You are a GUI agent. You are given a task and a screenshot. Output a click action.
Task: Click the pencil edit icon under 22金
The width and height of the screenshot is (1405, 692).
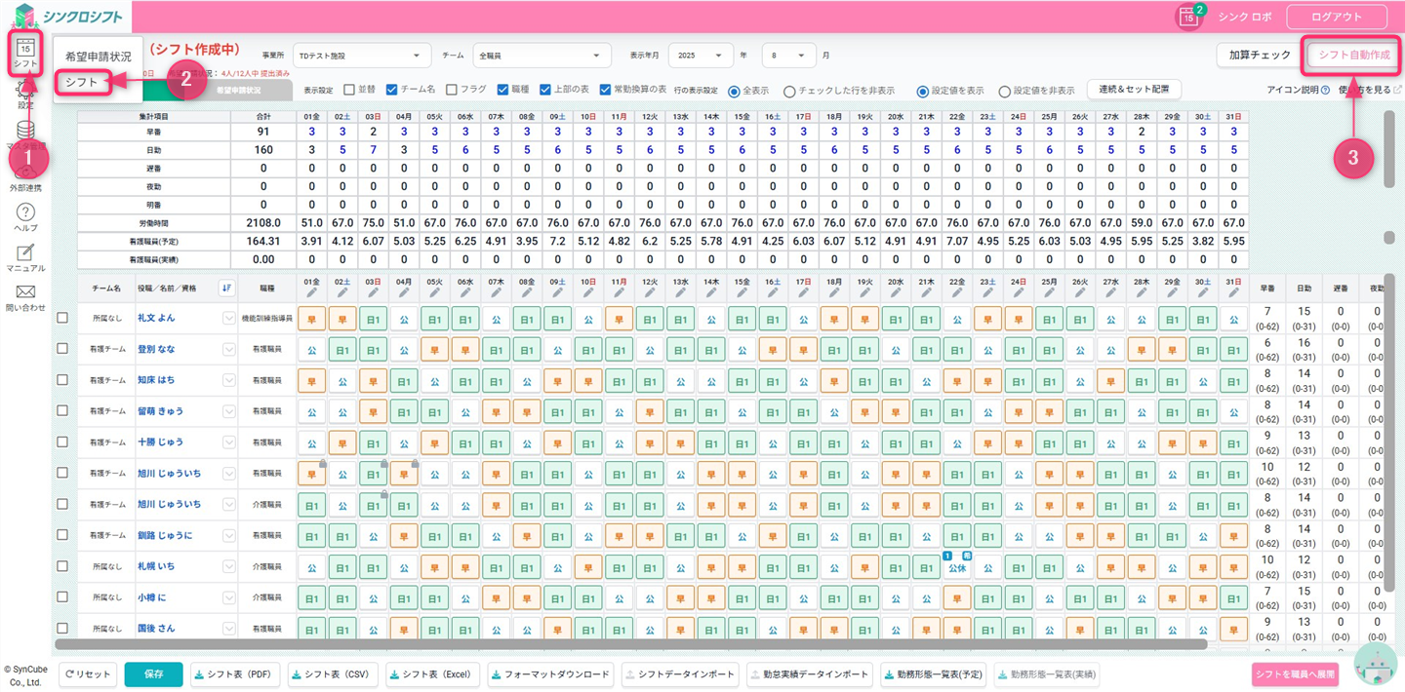(956, 292)
